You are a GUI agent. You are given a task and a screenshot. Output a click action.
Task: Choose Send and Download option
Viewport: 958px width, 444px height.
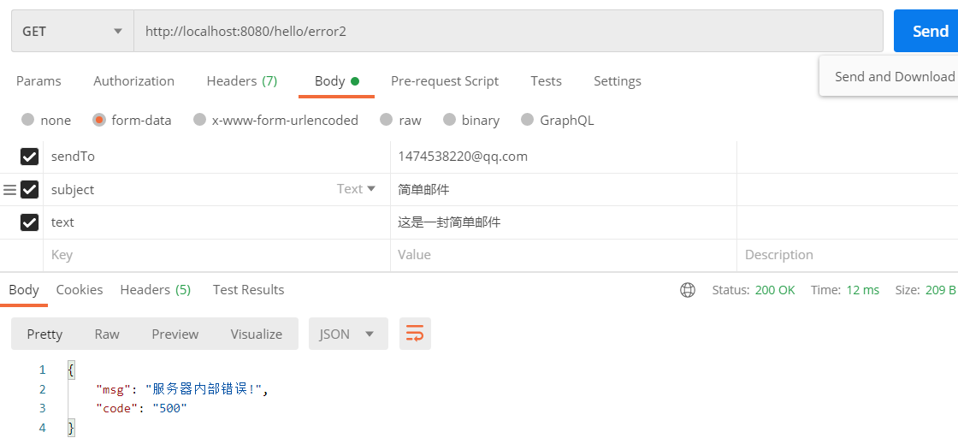coord(895,76)
